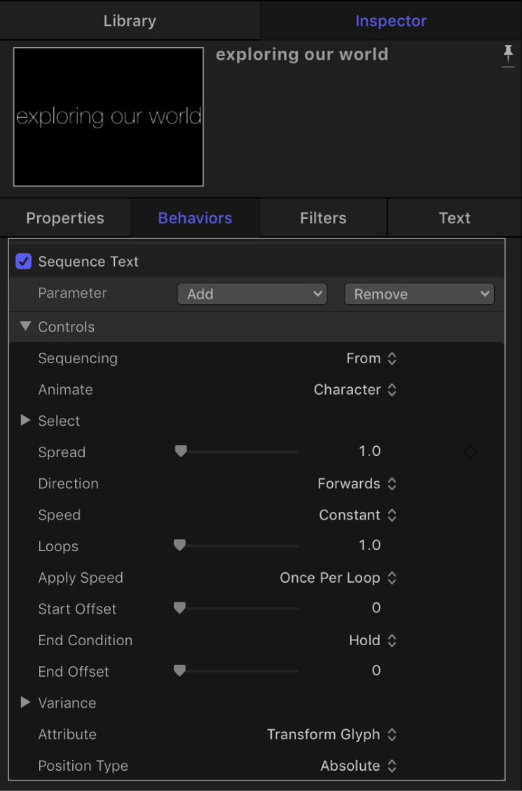
Task: Change the Animate Character popup
Action: click(355, 390)
